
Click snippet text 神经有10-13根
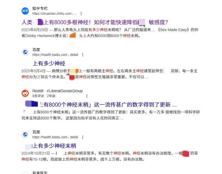pos(34,159)
